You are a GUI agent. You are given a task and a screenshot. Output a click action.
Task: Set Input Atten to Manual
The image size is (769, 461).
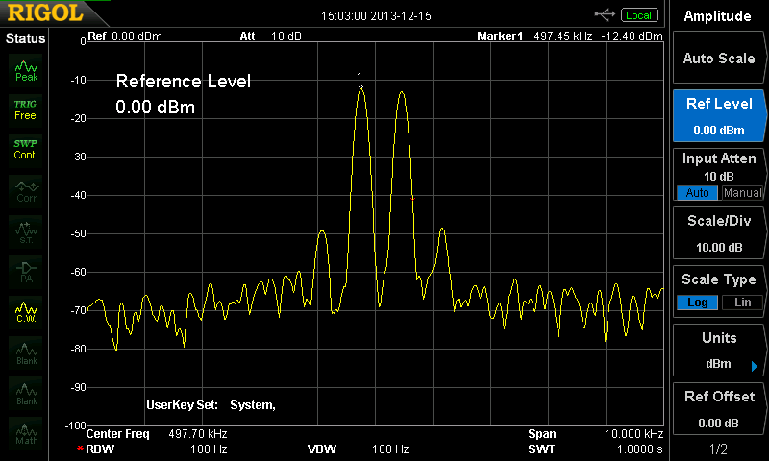tap(742, 193)
